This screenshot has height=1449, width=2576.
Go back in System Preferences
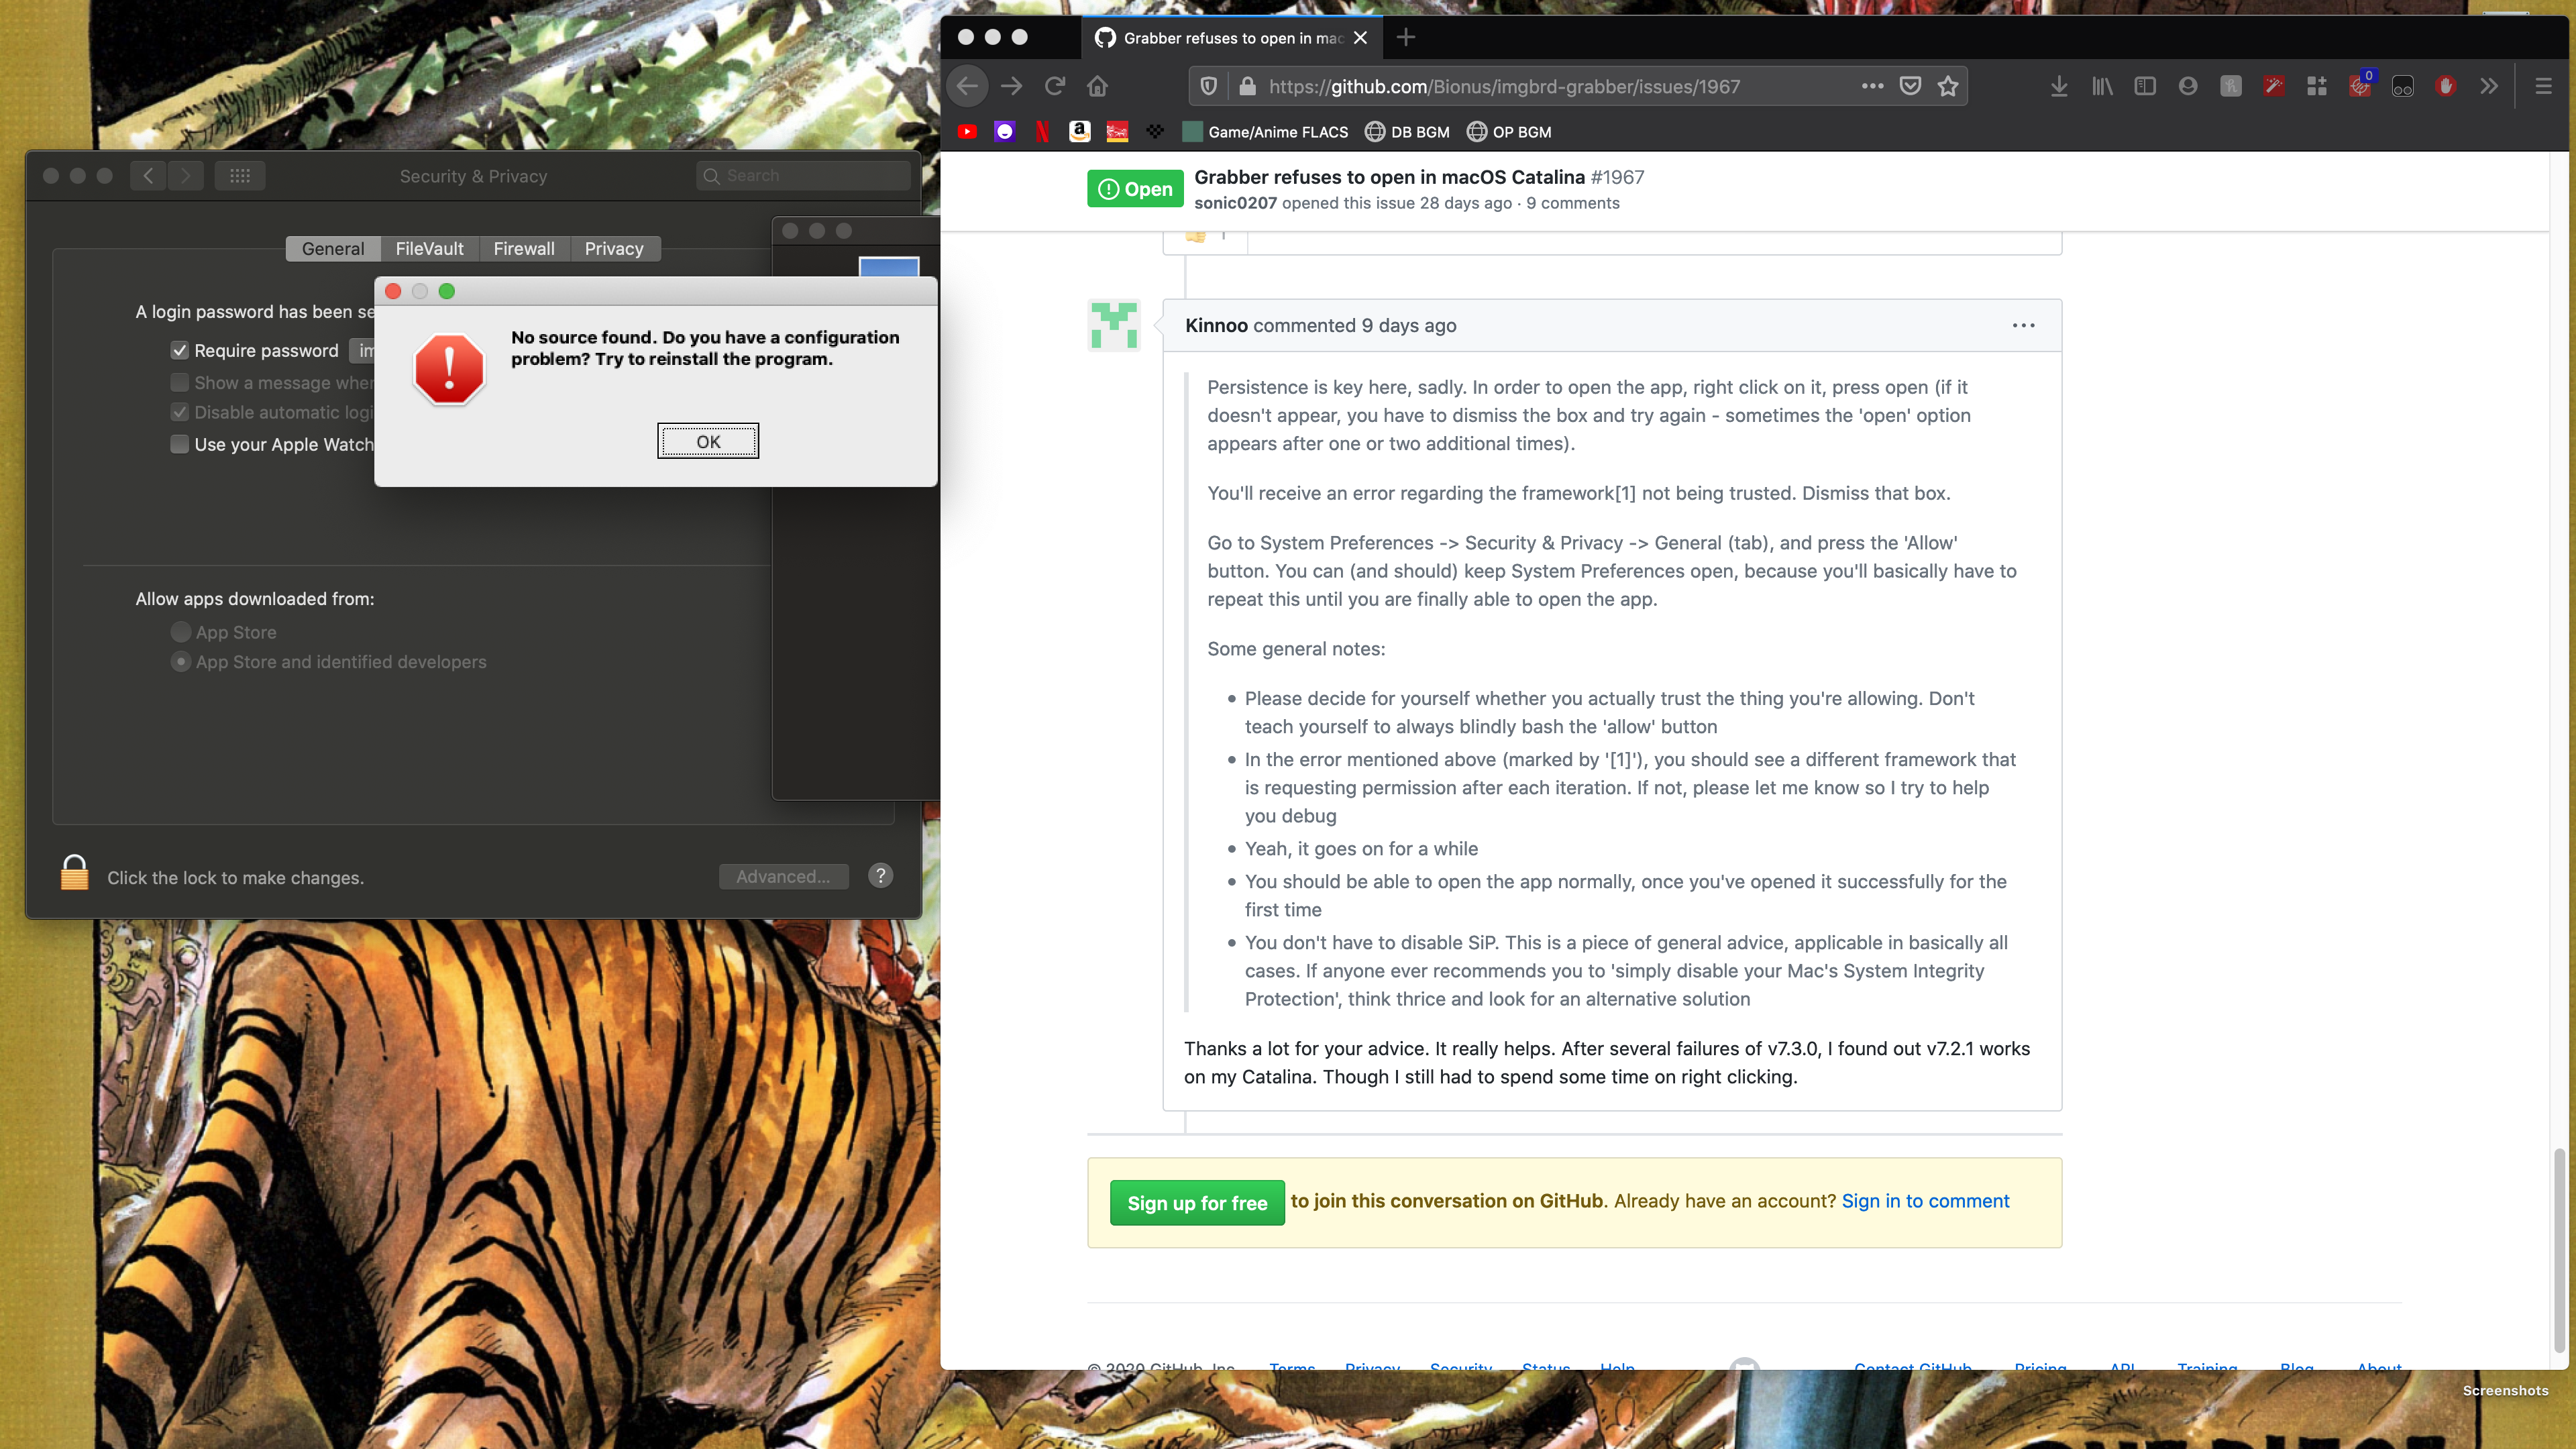(148, 176)
